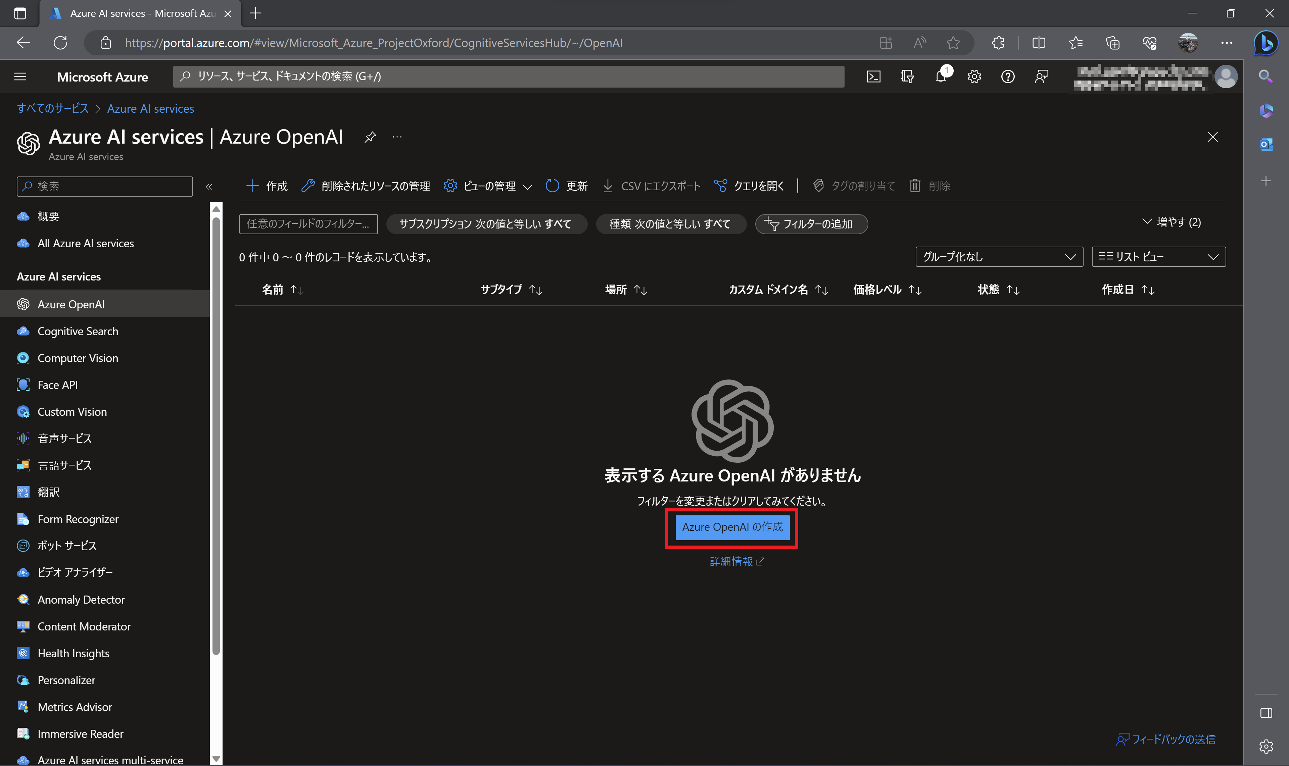This screenshot has width=1289, height=766.
Task: Click フィードバックの送信
Action: (x=1165, y=739)
